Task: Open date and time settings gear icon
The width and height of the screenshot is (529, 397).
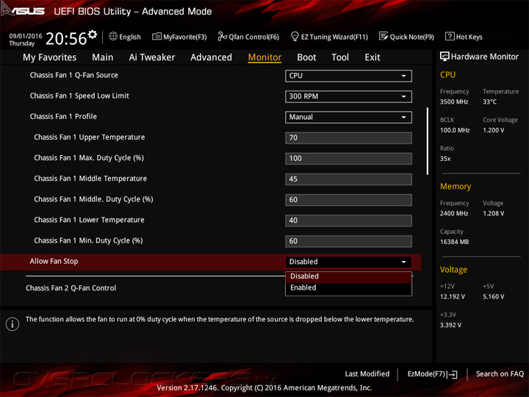Action: [93, 34]
